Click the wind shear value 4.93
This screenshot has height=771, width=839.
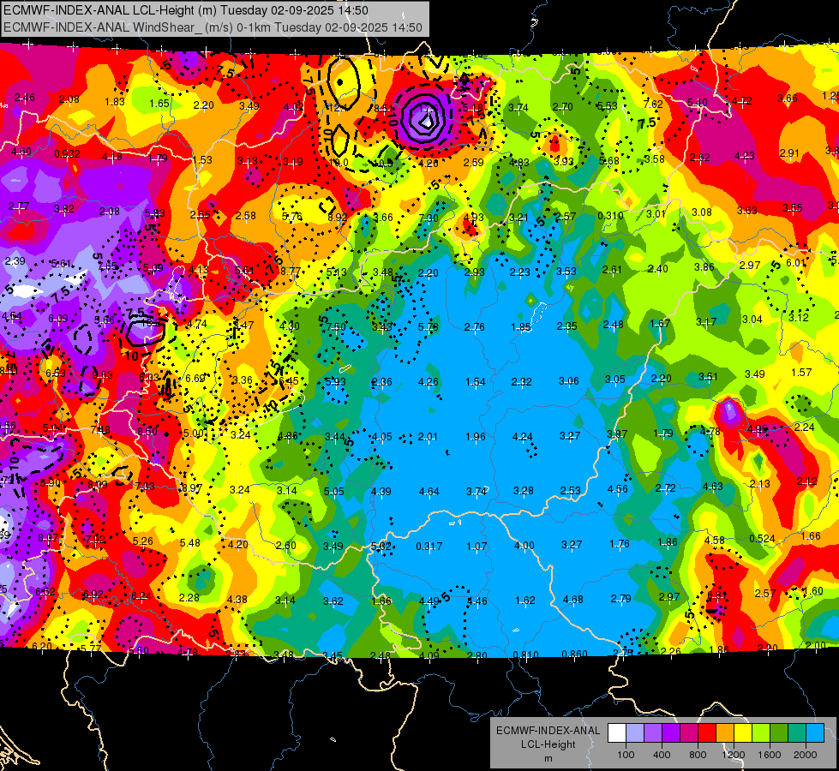[x=474, y=218]
